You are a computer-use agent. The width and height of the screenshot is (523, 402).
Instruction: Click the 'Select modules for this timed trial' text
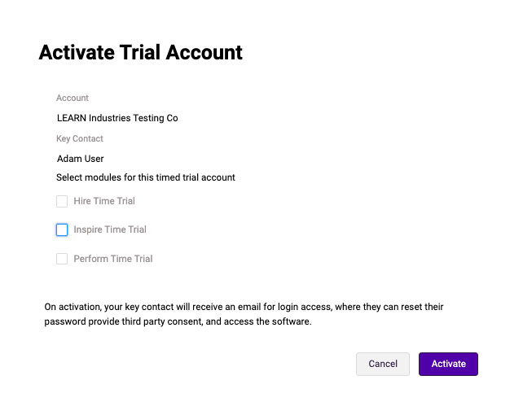coord(145,177)
